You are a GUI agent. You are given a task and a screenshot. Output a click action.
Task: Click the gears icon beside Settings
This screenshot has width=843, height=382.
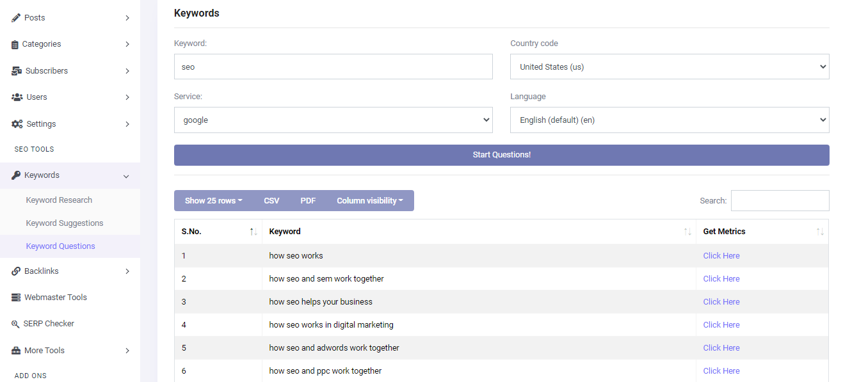tap(17, 124)
